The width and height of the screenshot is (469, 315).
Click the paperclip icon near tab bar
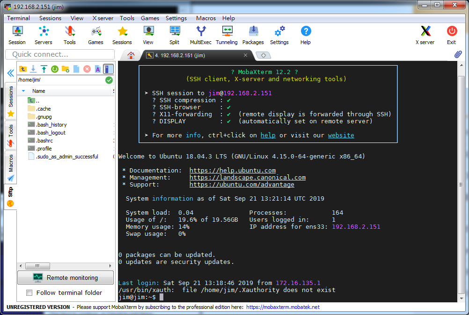coord(458,54)
